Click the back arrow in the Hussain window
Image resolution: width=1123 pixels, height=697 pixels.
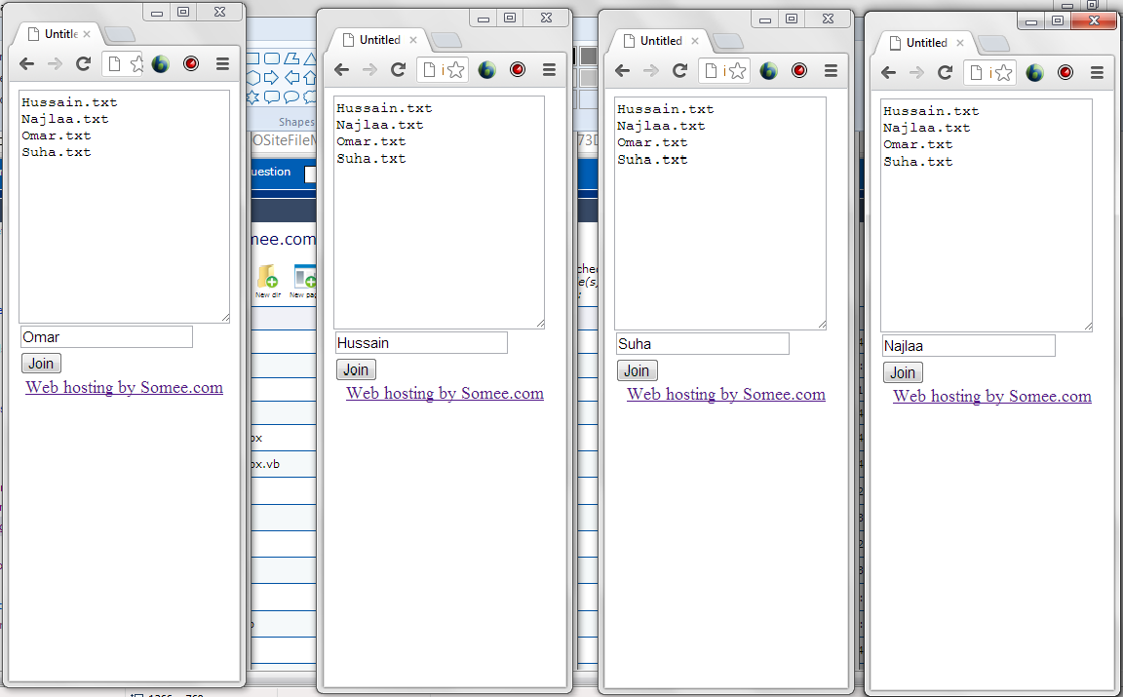tap(341, 70)
